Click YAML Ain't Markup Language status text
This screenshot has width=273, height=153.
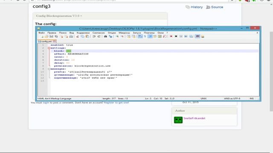point(54,99)
